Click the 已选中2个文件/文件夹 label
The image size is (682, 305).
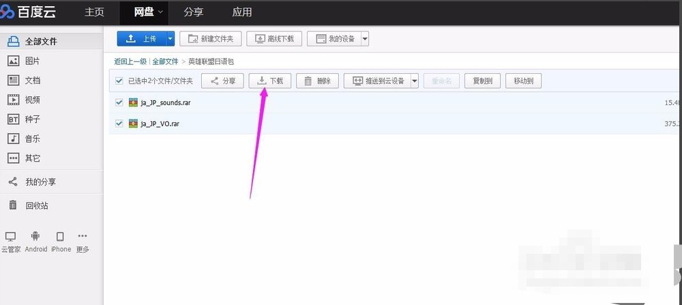coord(160,81)
